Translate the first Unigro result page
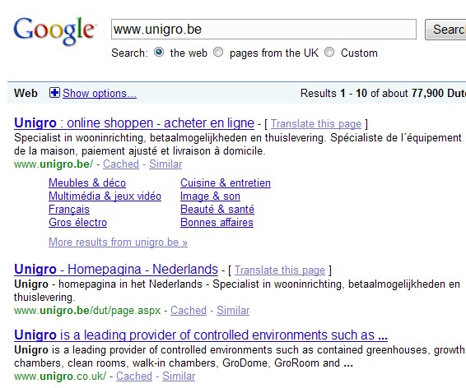This screenshot has height=388, width=466. [x=316, y=123]
